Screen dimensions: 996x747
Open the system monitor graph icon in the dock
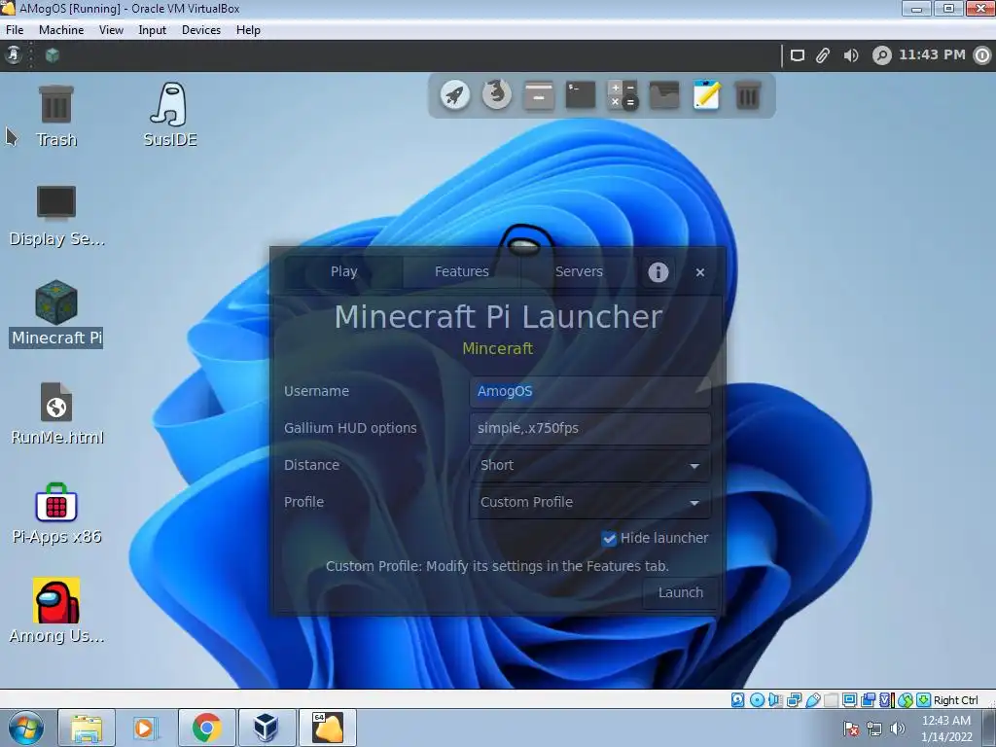(x=664, y=95)
